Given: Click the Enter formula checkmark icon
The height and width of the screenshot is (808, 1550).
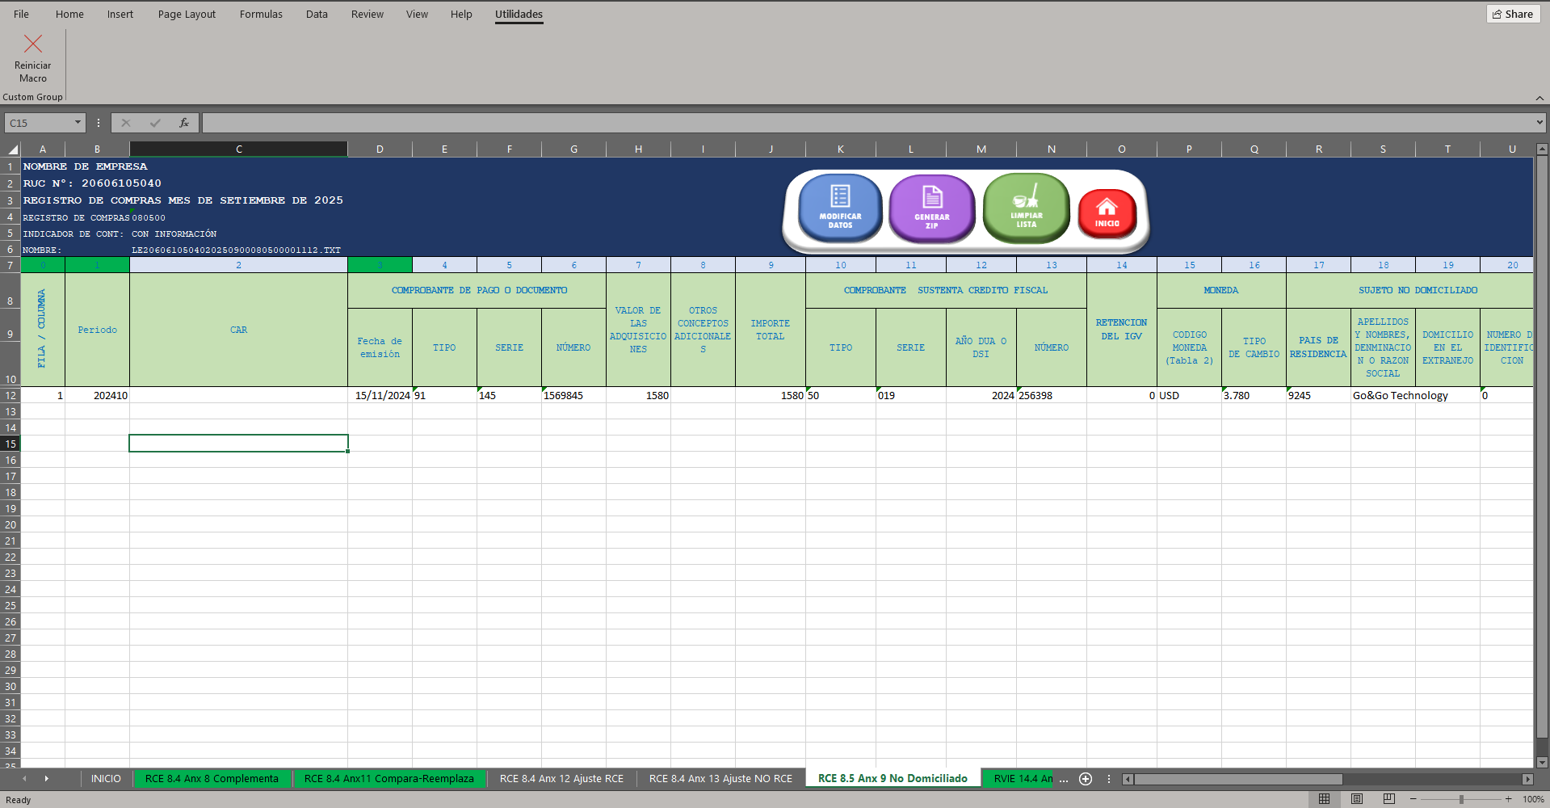Looking at the screenshot, I should click(155, 123).
